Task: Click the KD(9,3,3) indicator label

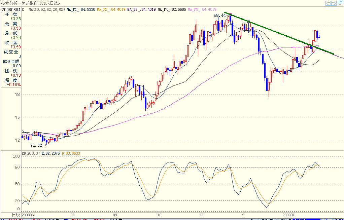Action: [x=31, y=153]
